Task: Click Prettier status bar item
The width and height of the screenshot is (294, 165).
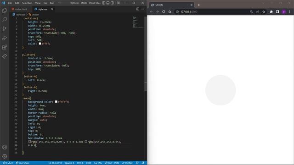Action: tap(127, 163)
